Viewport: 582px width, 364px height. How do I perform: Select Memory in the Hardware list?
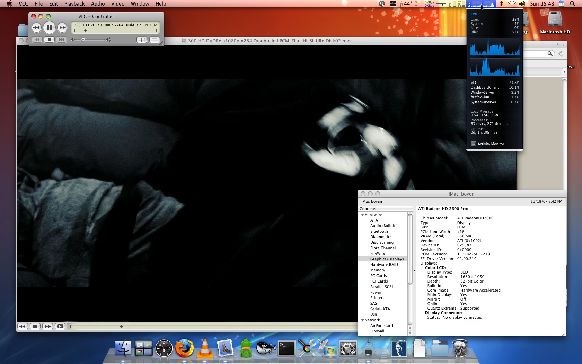[x=378, y=270]
